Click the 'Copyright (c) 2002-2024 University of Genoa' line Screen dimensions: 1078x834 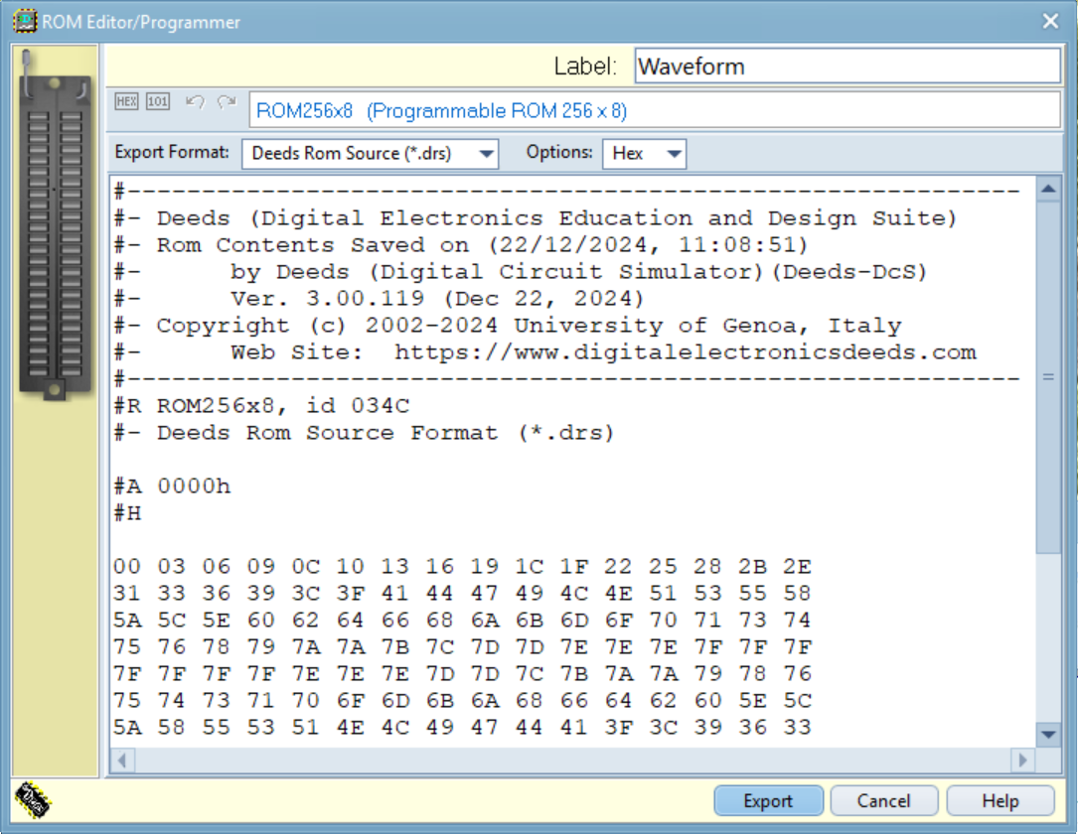coord(508,326)
